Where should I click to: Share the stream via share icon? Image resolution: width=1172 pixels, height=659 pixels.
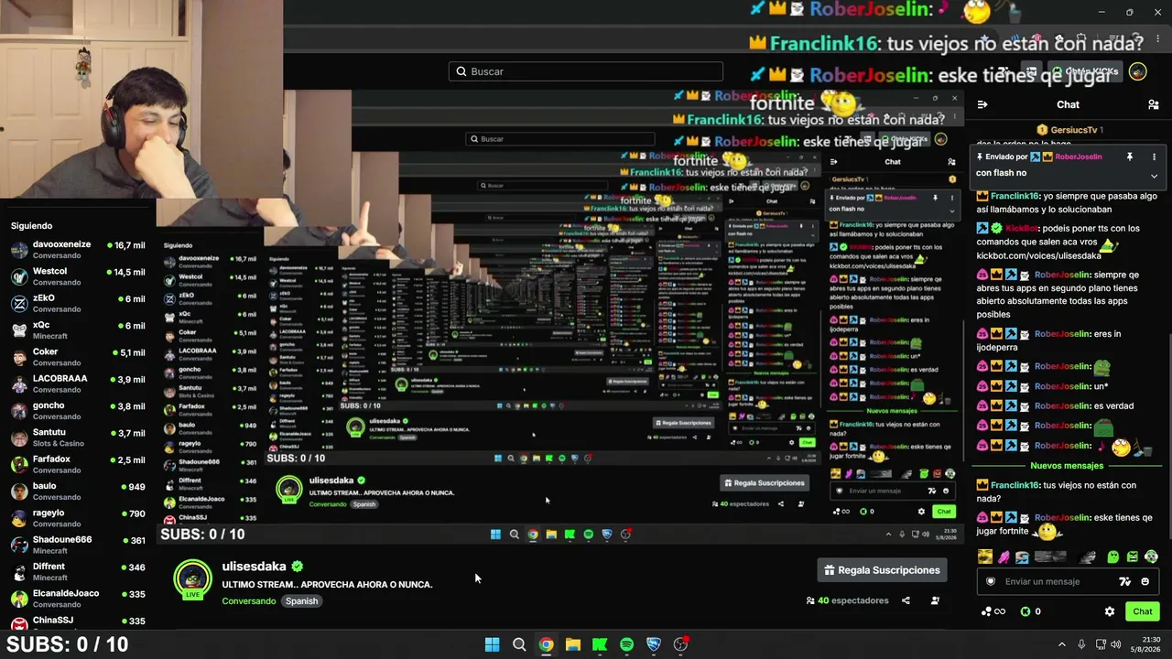tap(906, 600)
